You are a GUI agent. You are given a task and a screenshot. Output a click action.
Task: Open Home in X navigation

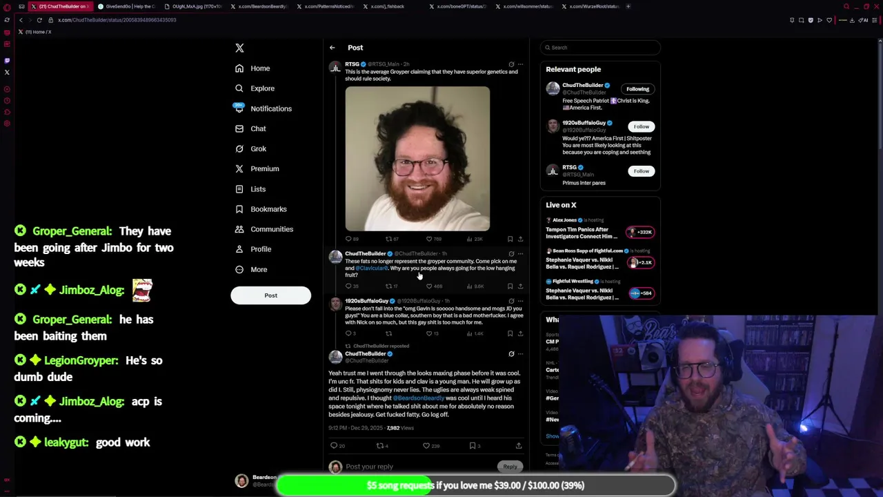click(x=252, y=68)
